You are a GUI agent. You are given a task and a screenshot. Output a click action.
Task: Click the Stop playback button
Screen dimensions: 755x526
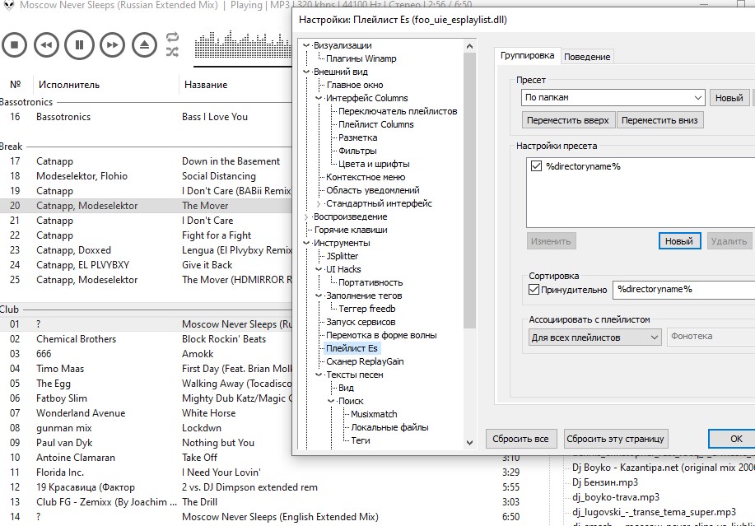coord(14,44)
